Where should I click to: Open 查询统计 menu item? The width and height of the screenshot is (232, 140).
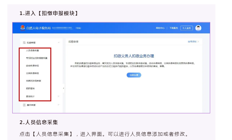pyautogui.click(x=30, y=96)
